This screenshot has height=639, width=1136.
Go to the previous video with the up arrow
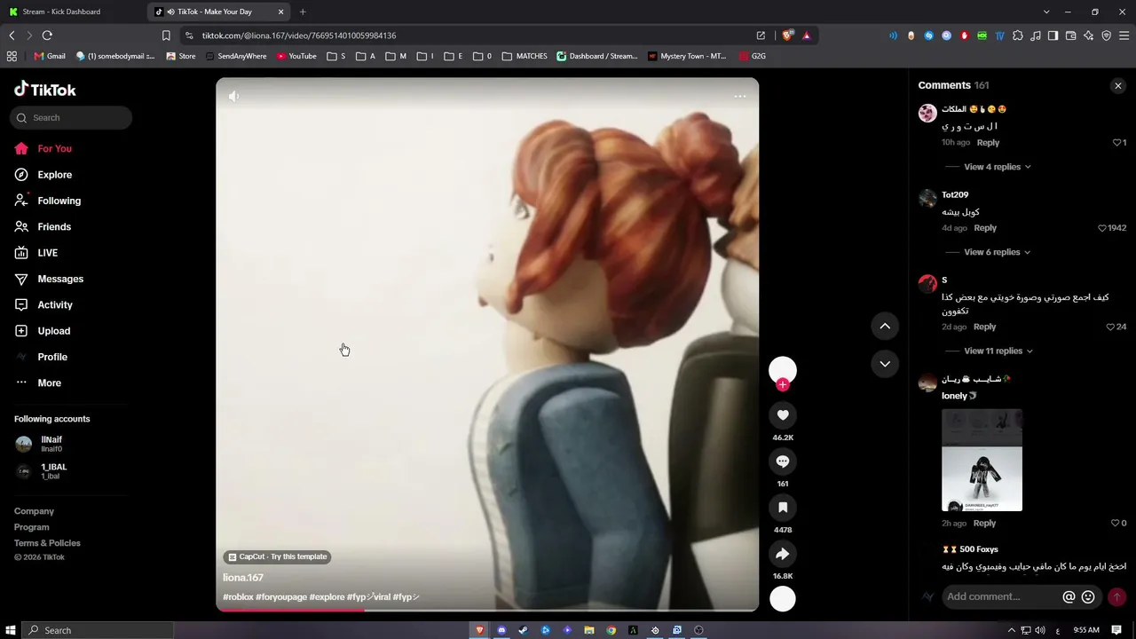click(x=885, y=327)
